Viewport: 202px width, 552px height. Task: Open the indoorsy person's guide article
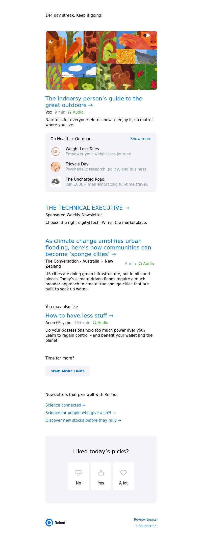tap(94, 102)
